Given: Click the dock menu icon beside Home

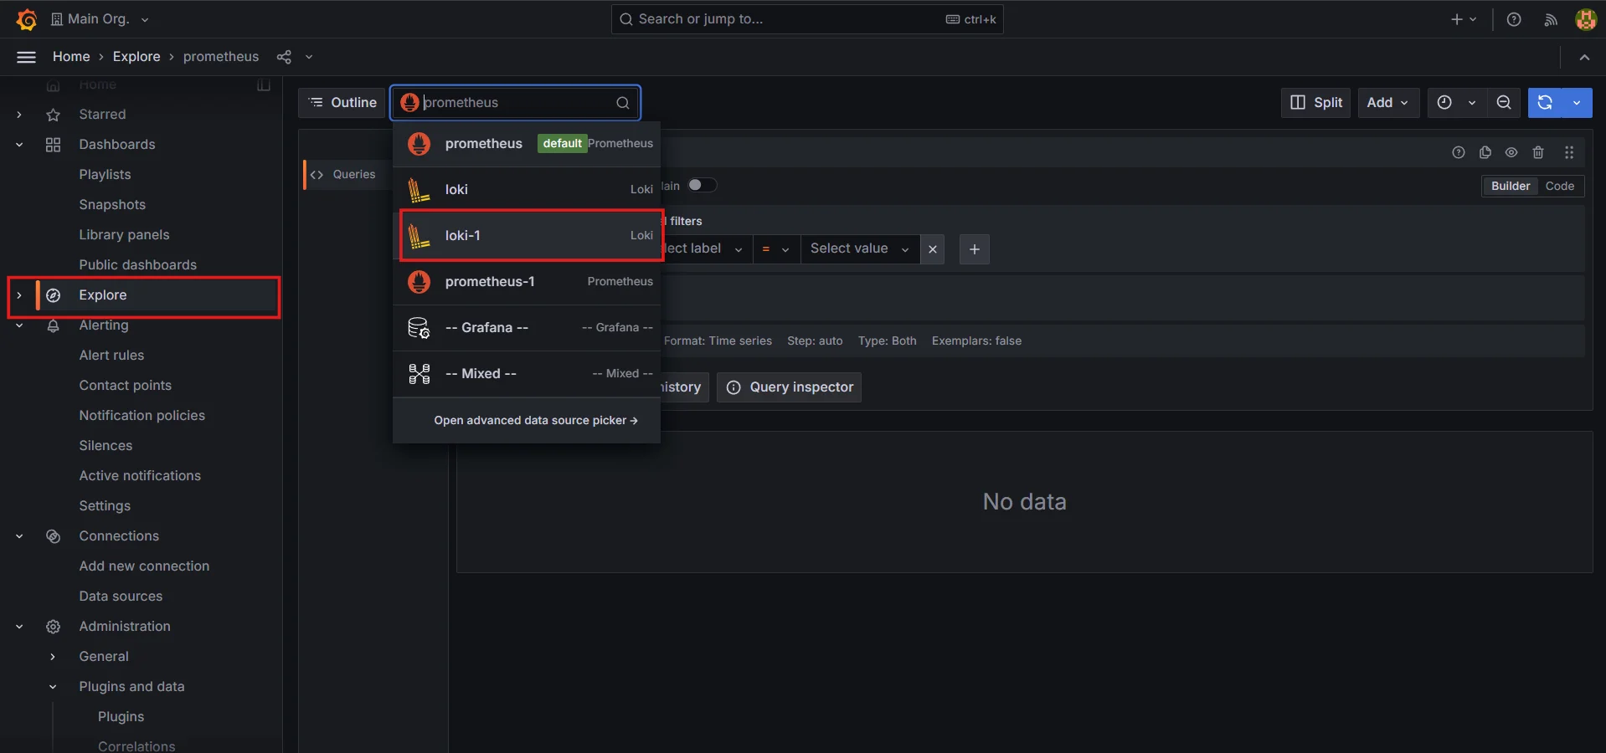Looking at the screenshot, I should tap(264, 85).
